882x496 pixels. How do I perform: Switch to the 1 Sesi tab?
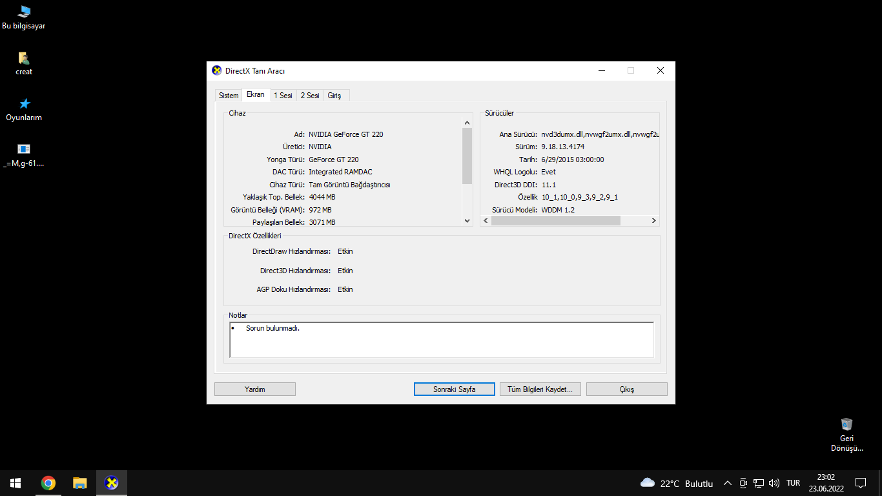(x=283, y=96)
